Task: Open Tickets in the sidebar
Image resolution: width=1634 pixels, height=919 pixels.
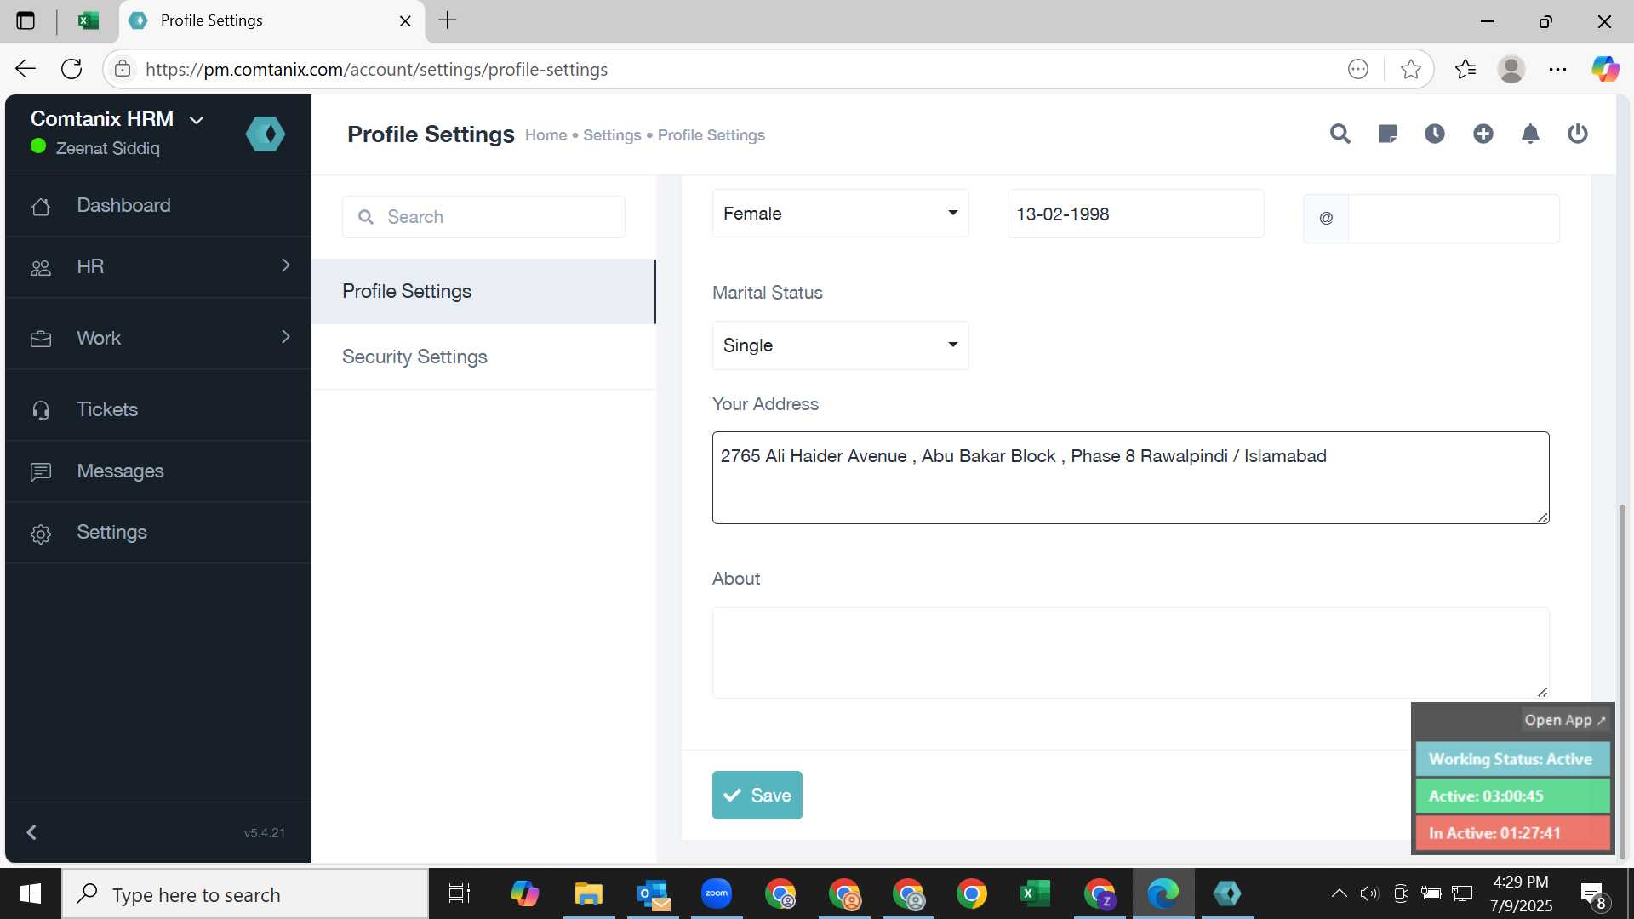Action: [x=158, y=409]
